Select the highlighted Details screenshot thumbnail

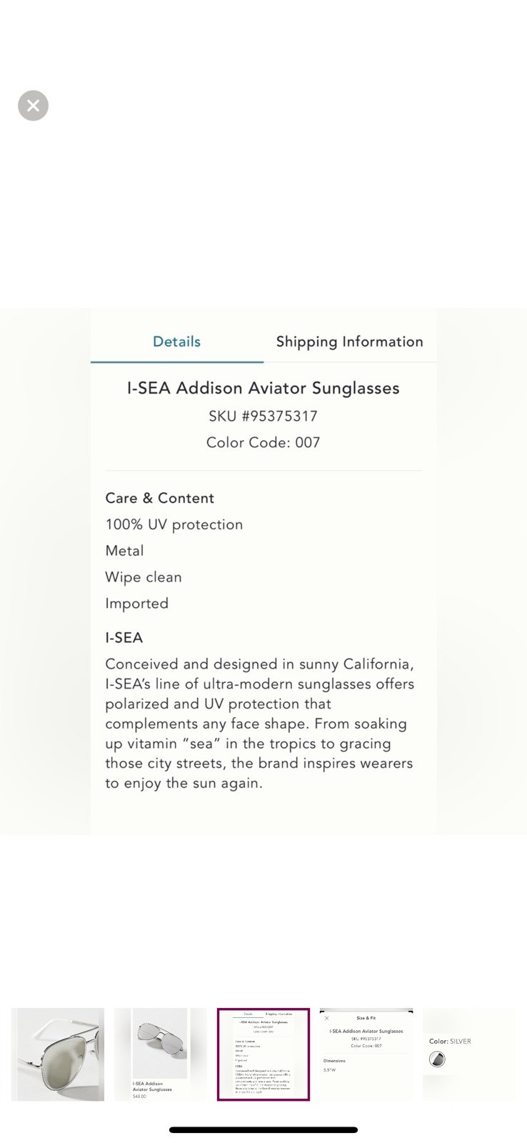[x=263, y=1054]
